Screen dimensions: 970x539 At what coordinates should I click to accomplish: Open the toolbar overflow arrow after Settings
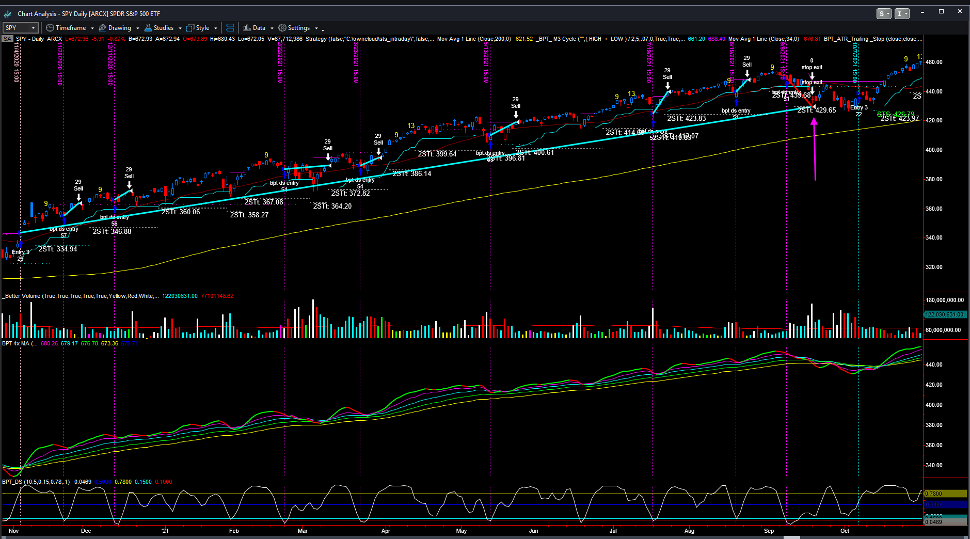pyautogui.click(x=323, y=29)
